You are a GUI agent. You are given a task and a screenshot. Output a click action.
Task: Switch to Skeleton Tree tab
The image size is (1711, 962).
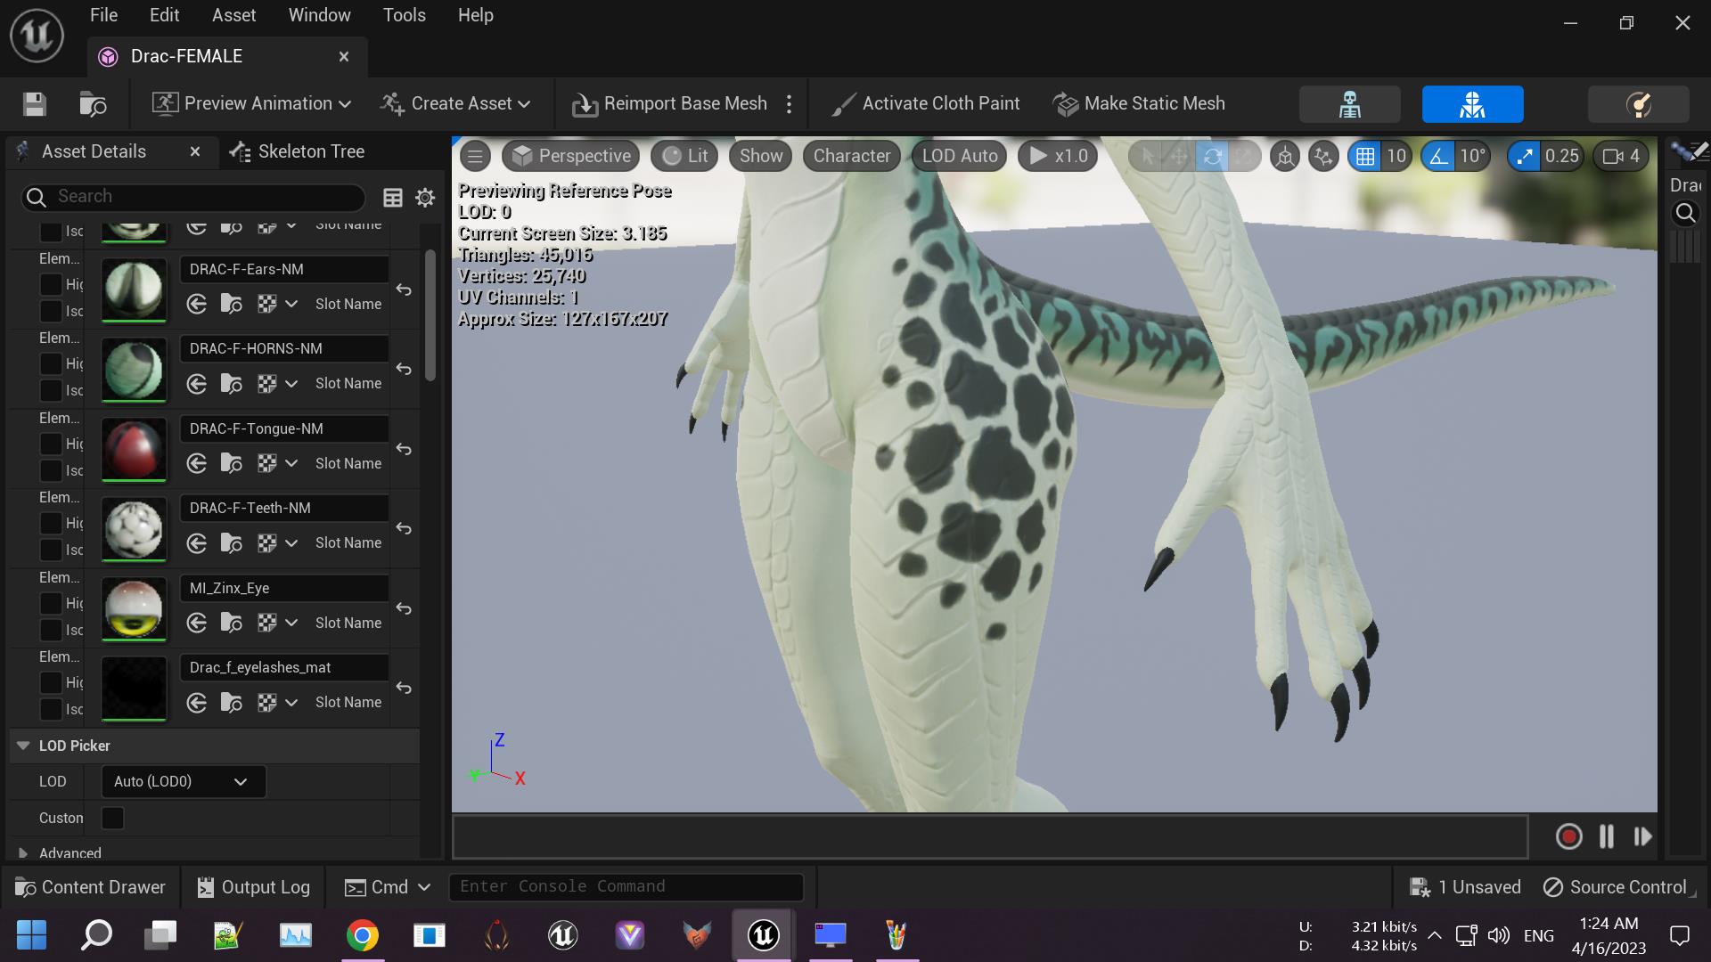point(298,151)
